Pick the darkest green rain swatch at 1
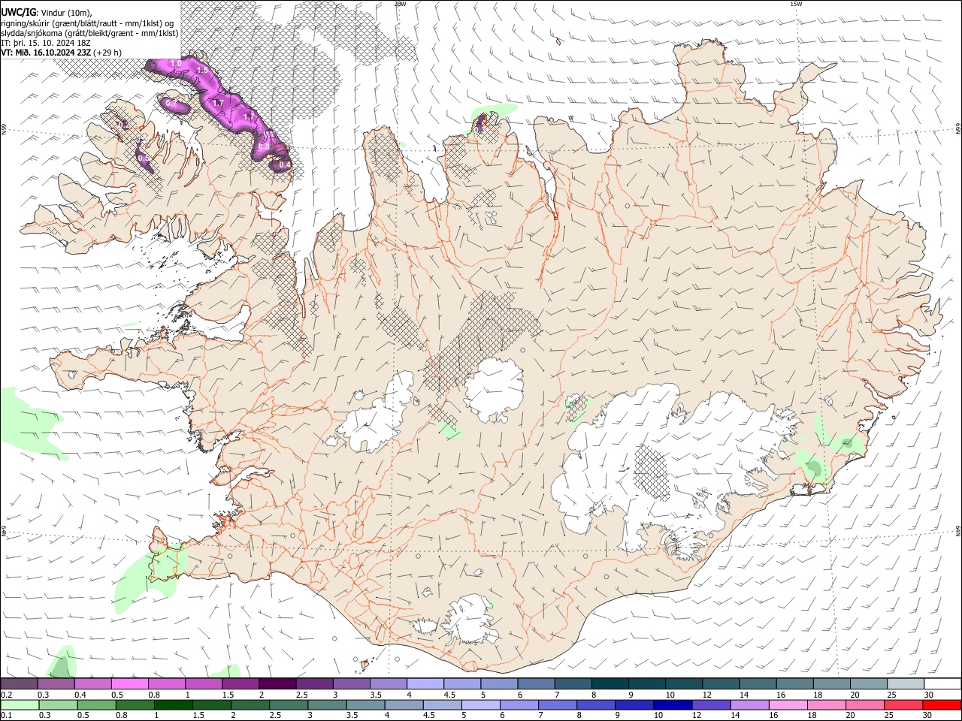The image size is (962, 721). click(174, 704)
